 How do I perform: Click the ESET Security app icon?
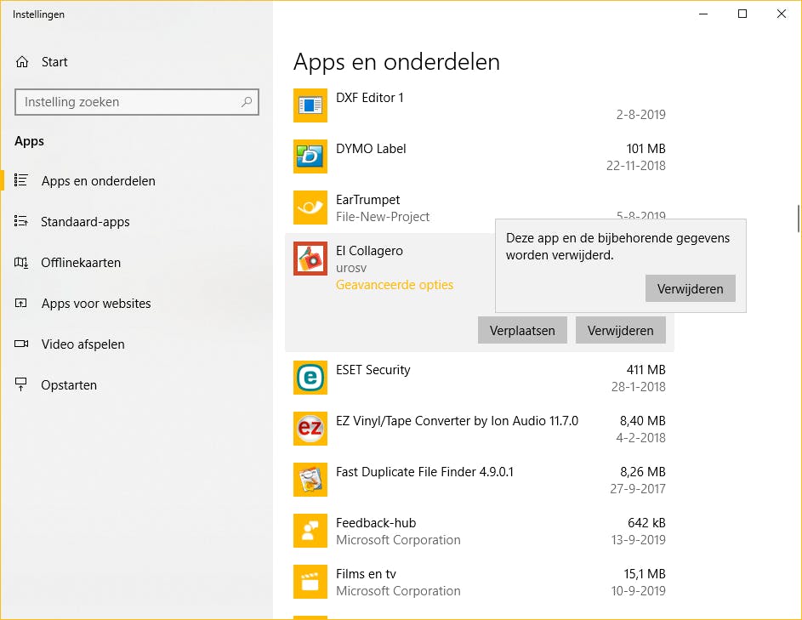coord(310,378)
